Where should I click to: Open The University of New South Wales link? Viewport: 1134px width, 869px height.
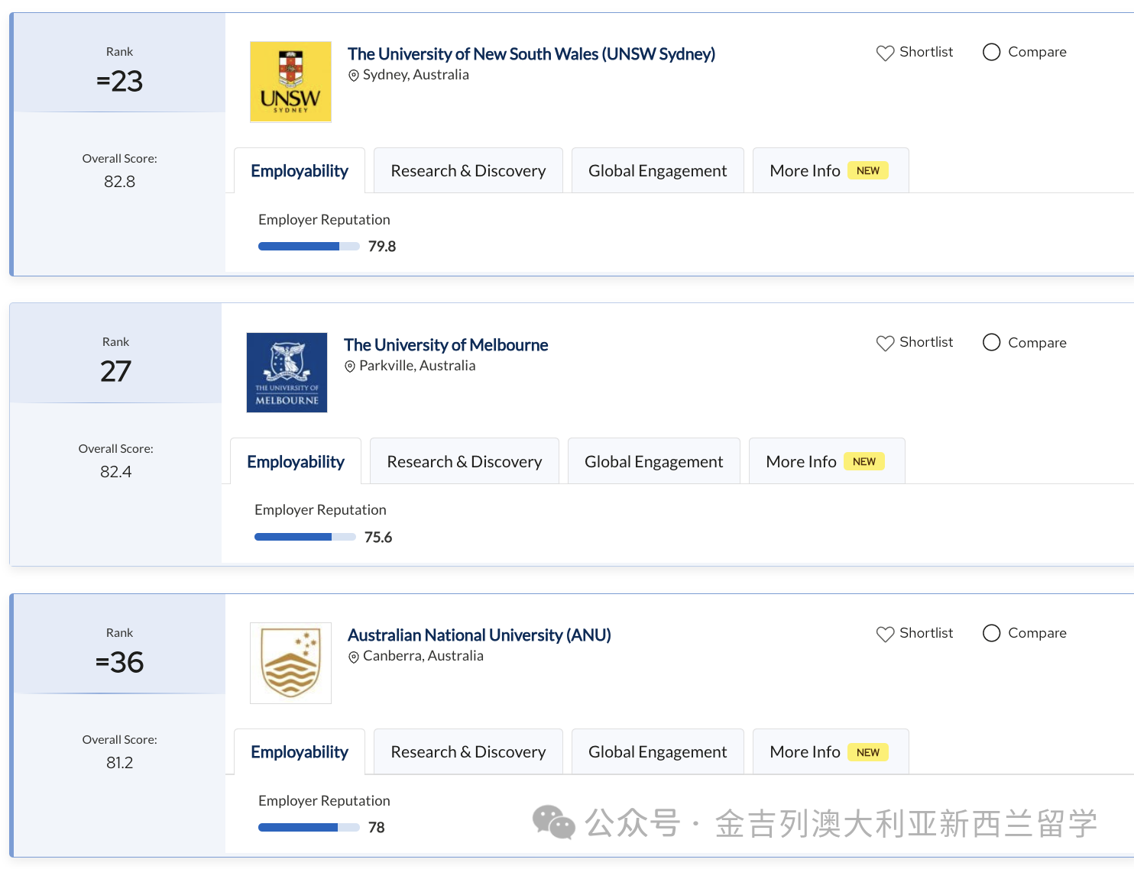[x=531, y=54]
